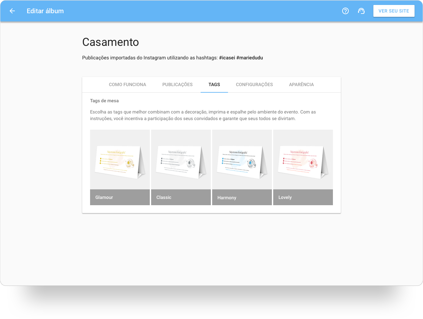Pick the Harmony table tag preview image
The width and height of the screenshot is (423, 319).
(242, 160)
